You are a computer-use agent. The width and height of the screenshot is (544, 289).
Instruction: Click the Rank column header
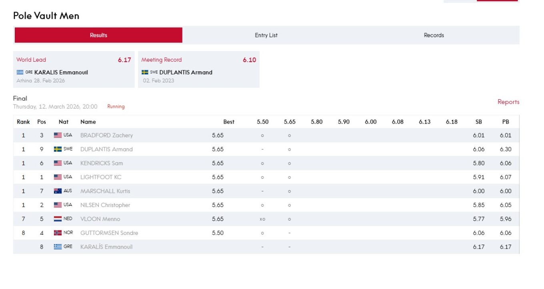(x=23, y=122)
